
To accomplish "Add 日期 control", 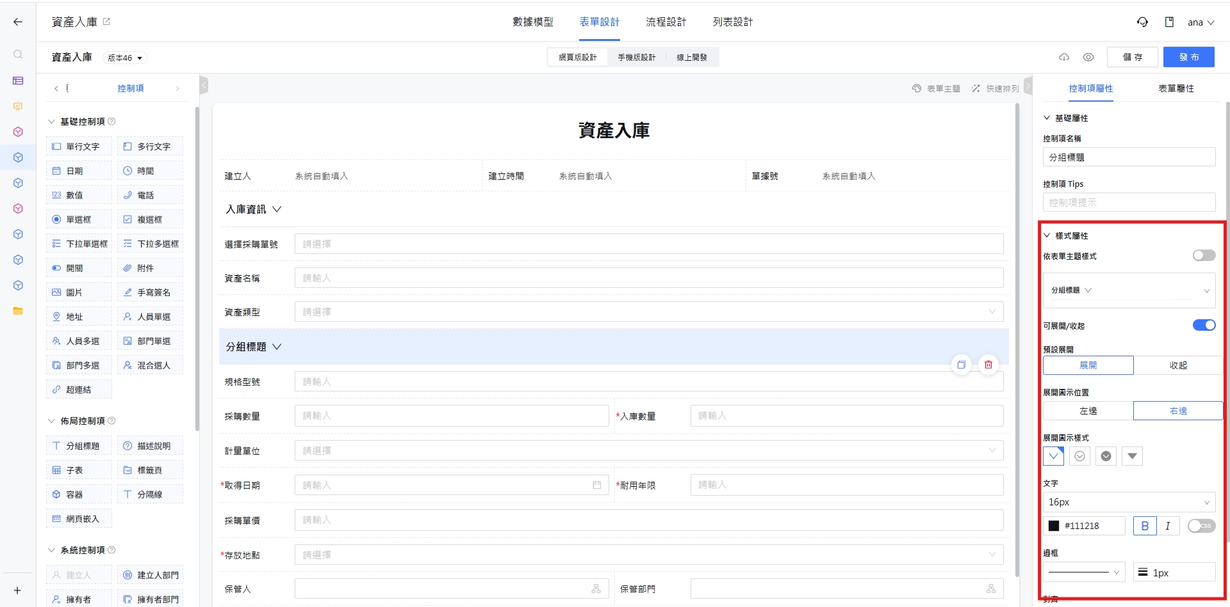I will [79, 171].
